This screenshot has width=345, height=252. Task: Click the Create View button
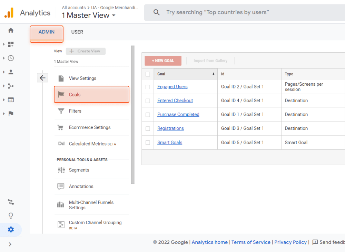(x=86, y=51)
